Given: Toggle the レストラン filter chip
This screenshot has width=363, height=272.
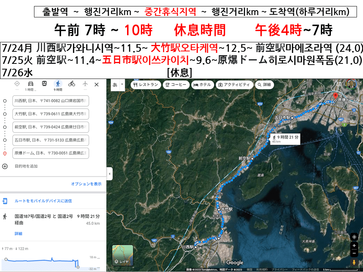Looking at the screenshot, I should [x=146, y=85].
